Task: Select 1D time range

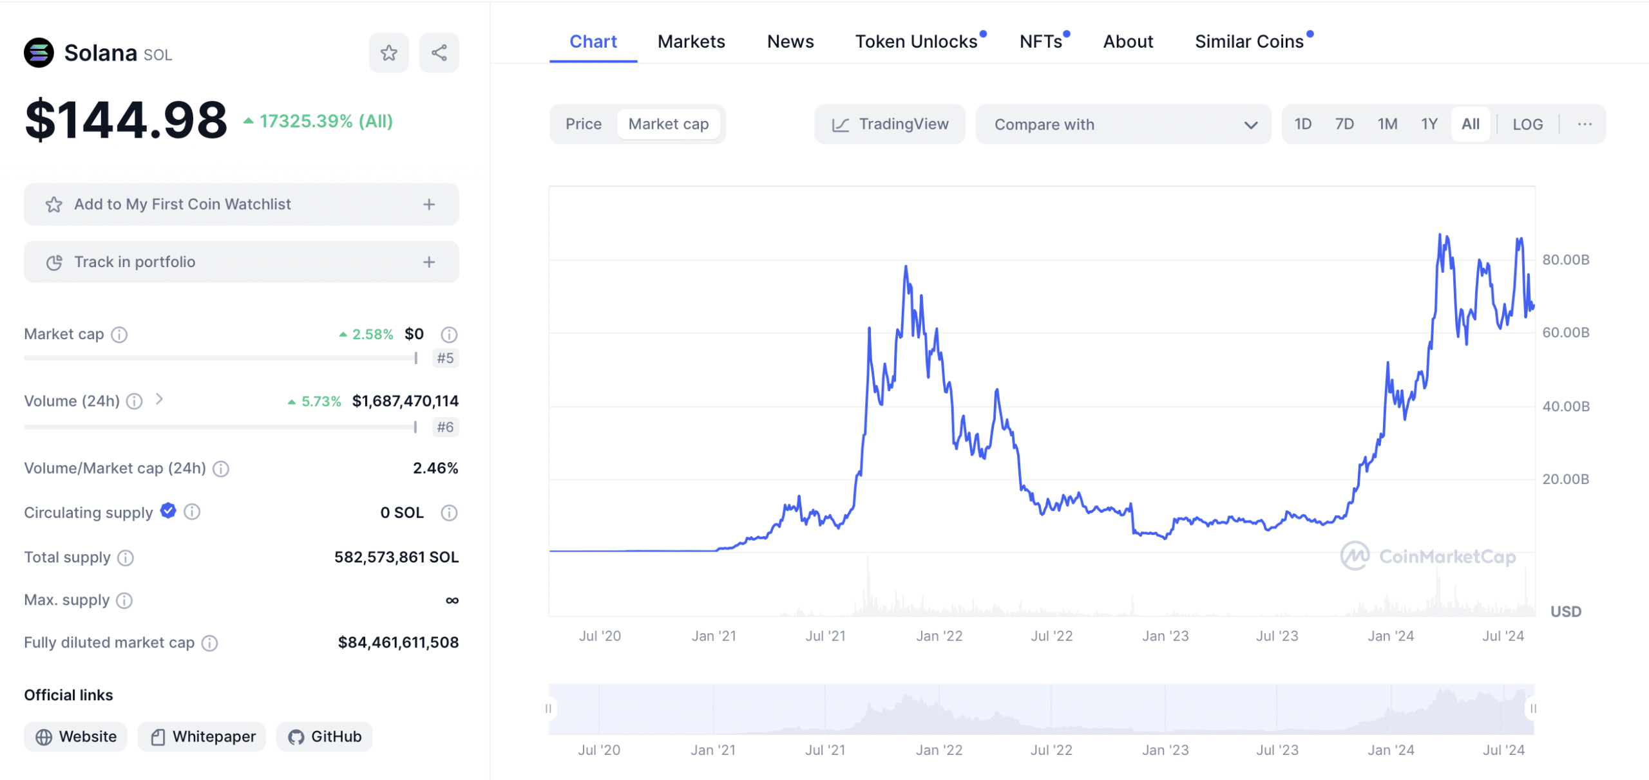Action: coord(1303,124)
